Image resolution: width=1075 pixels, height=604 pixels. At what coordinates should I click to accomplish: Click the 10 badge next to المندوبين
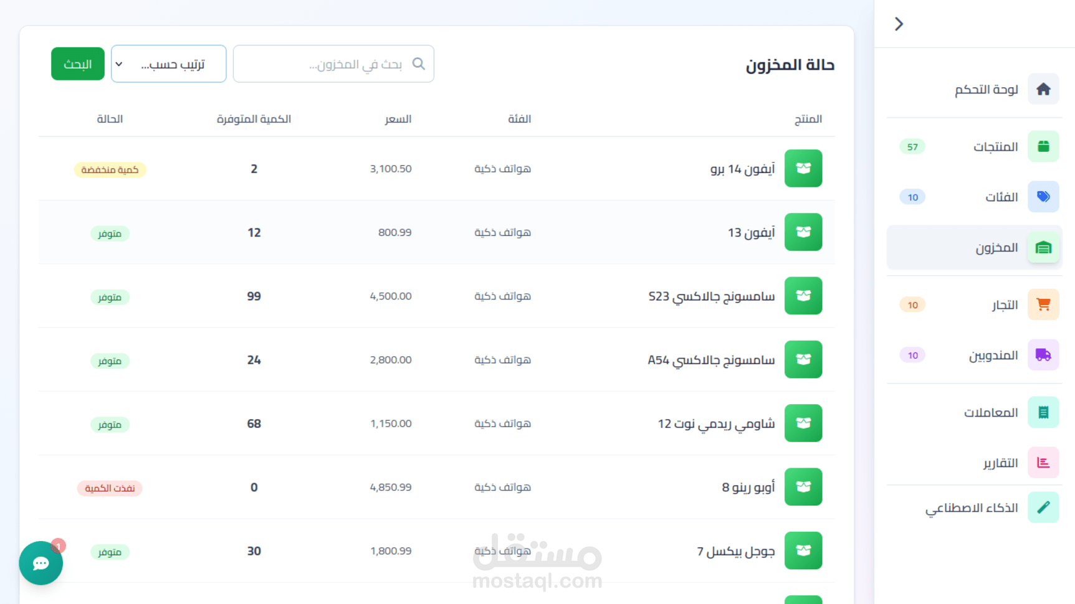[x=912, y=356]
